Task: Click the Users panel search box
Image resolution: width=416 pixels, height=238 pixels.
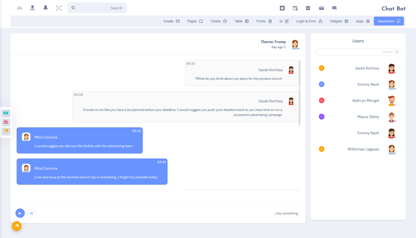Action: [357, 52]
